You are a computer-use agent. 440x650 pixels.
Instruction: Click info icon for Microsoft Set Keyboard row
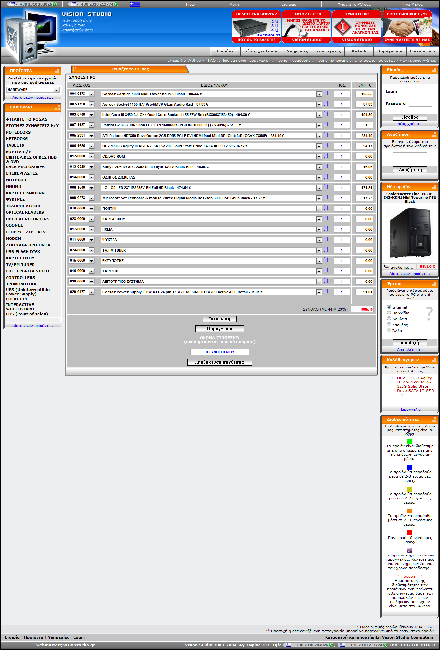coord(326,197)
